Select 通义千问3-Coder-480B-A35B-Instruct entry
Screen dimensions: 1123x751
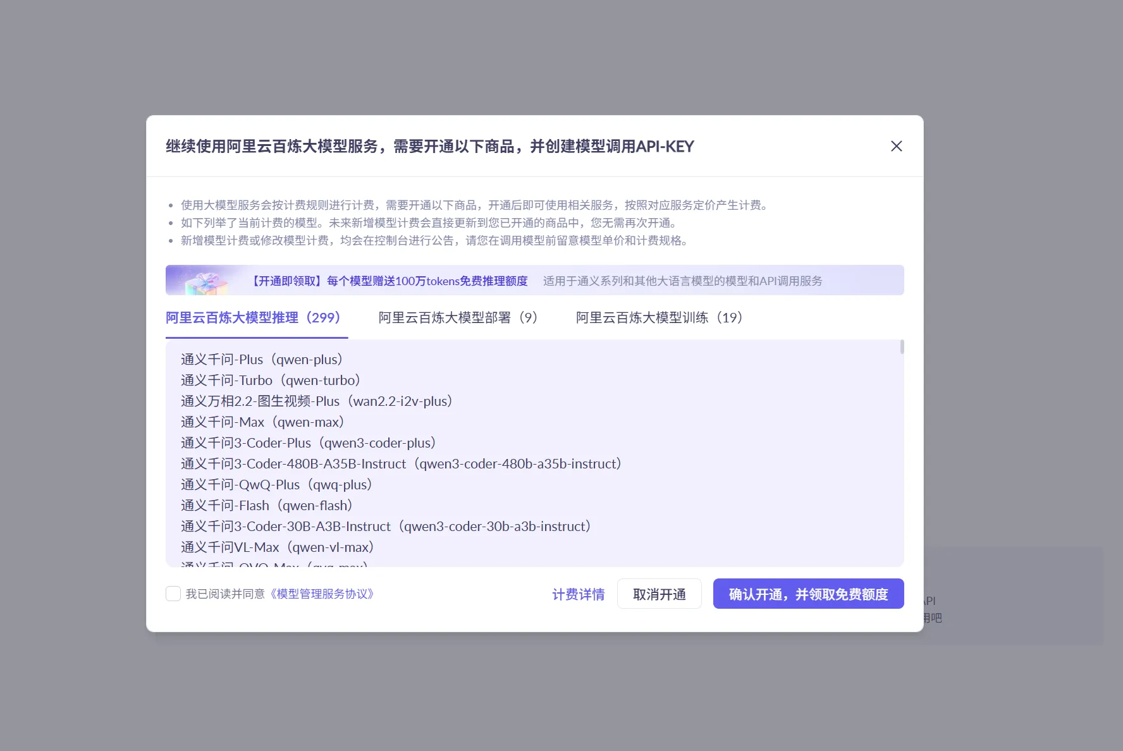coord(401,463)
